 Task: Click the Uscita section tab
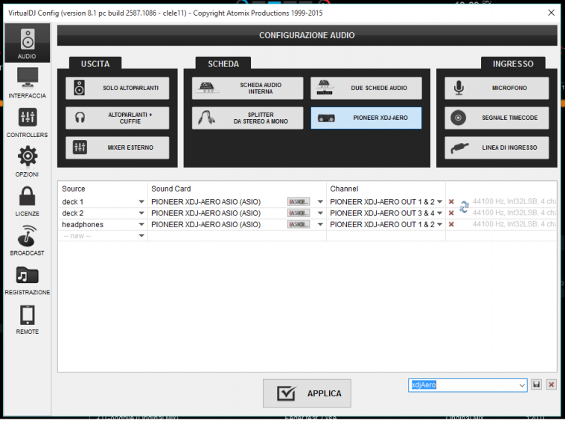point(95,63)
